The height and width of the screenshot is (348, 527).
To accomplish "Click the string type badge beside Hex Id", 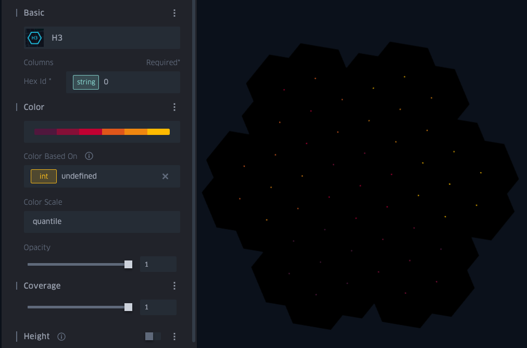I will click(x=85, y=82).
